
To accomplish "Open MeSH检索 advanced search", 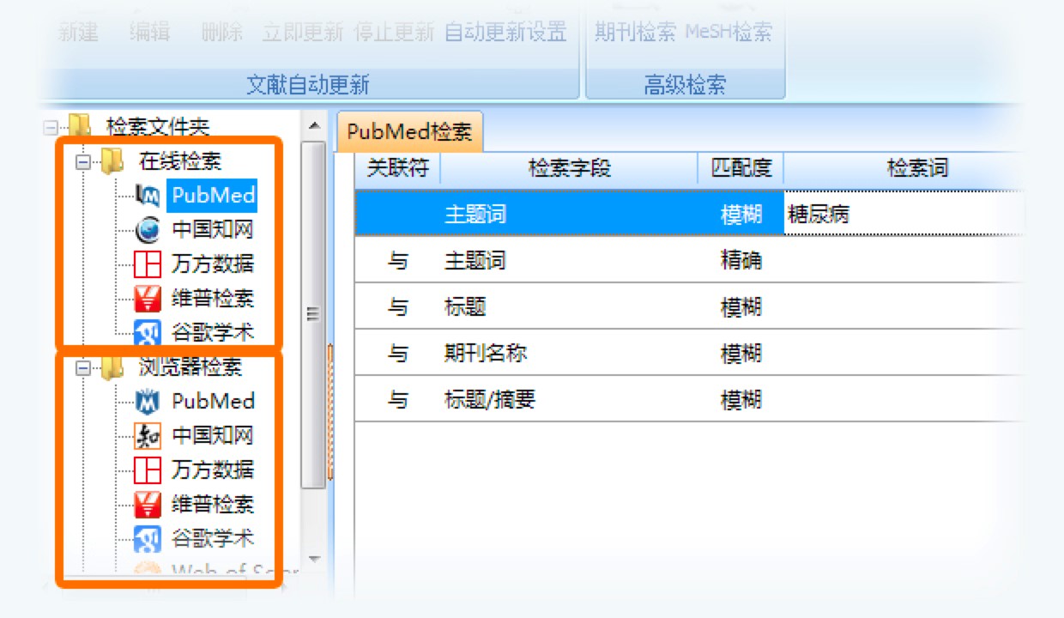I will pyautogui.click(x=728, y=33).
